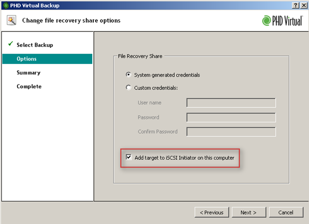Open the Complete step in sidebar
309x224 pixels.
(29, 87)
